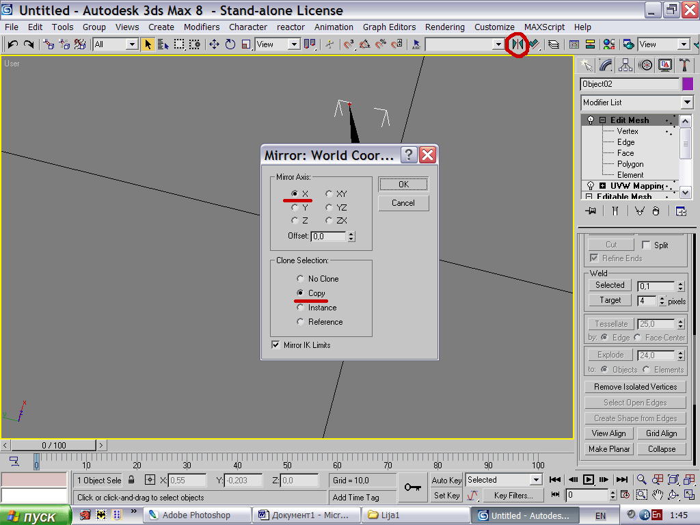Click the Mirror tool in toolbar
Image resolution: width=700 pixels, height=525 pixels.
(x=517, y=44)
